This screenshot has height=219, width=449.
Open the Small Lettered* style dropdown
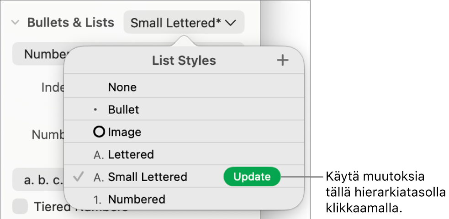[184, 23]
